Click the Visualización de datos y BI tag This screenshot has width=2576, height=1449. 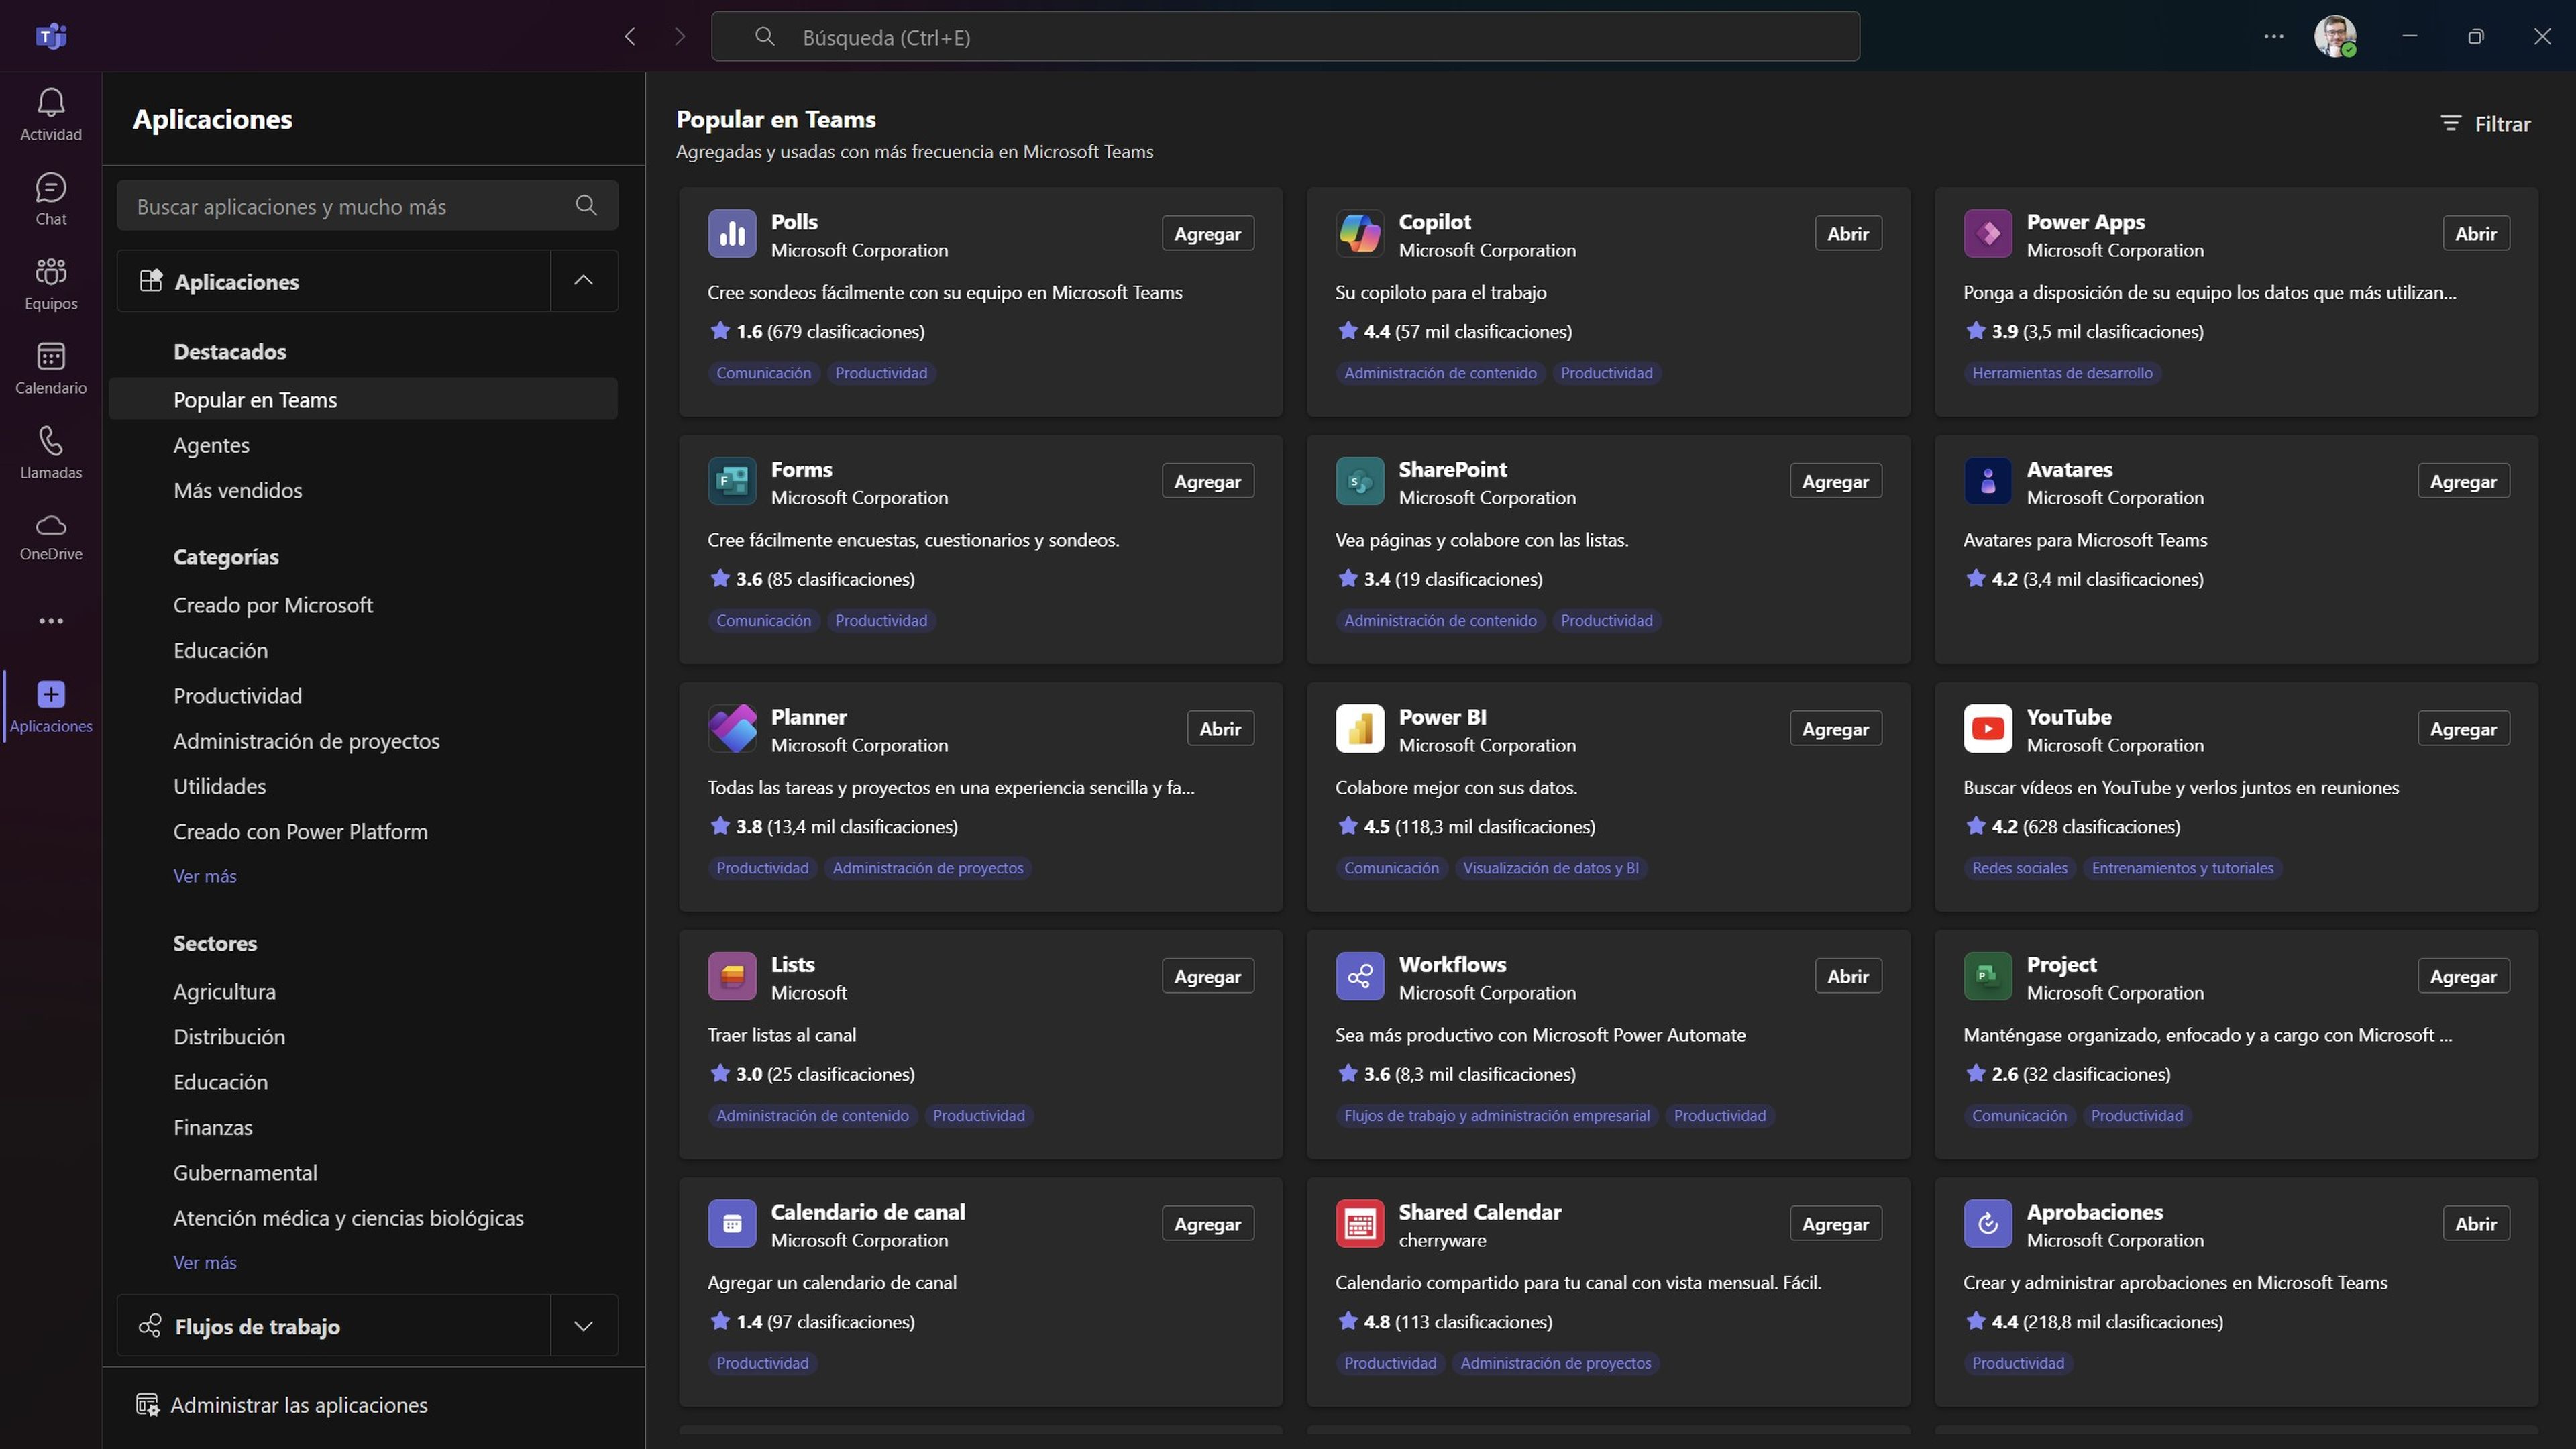[x=1551, y=868]
